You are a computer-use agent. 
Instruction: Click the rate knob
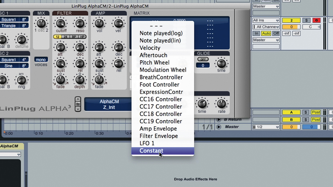(x=221, y=104)
